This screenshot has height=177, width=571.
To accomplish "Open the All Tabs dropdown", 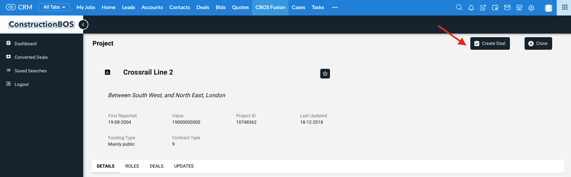I will [54, 7].
